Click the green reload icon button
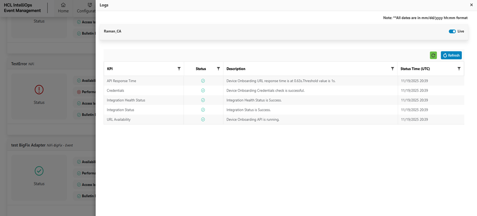The width and height of the screenshot is (477, 216). point(433,55)
